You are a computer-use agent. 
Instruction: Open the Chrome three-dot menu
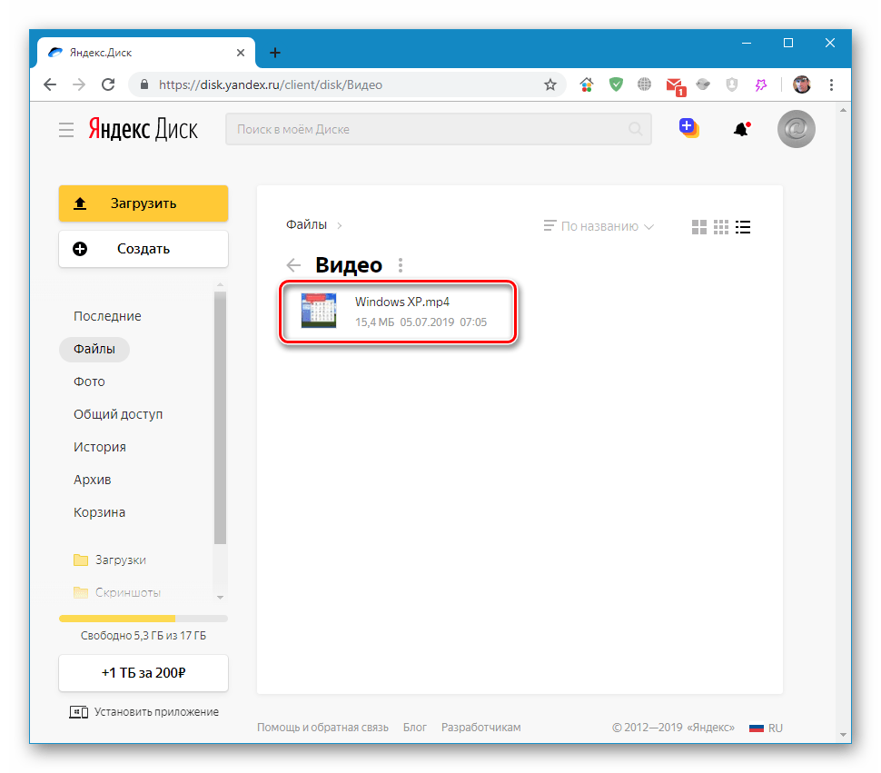point(831,84)
